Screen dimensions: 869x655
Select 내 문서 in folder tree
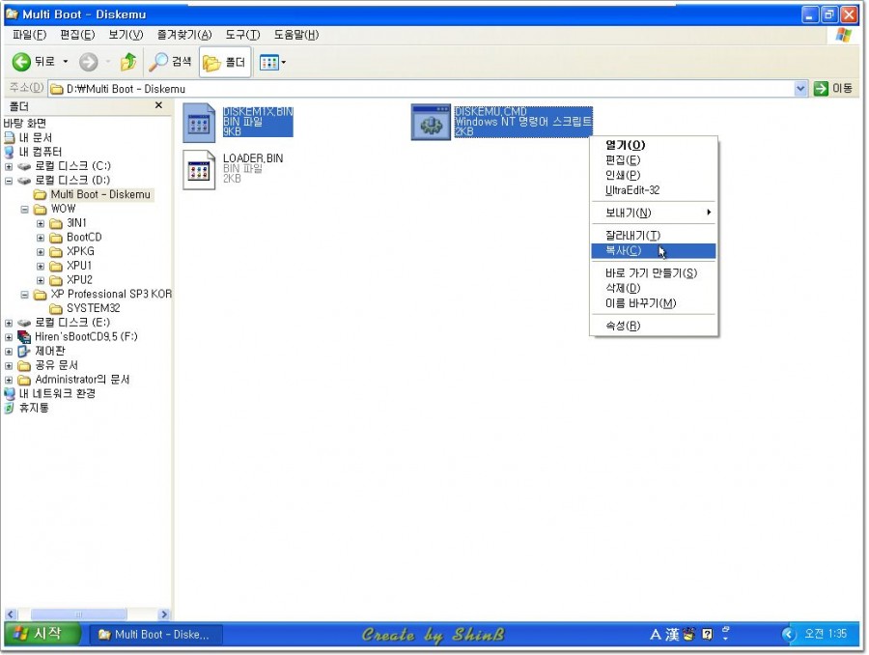click(36, 137)
